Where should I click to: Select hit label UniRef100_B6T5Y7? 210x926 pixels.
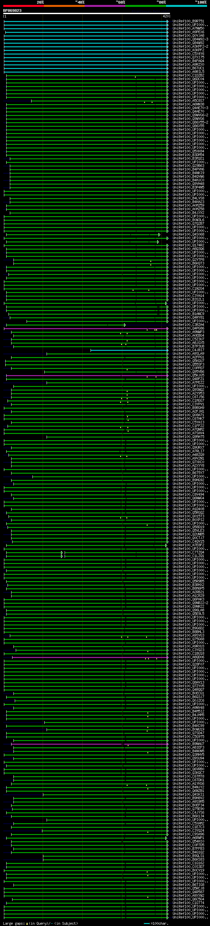pos(188,473)
